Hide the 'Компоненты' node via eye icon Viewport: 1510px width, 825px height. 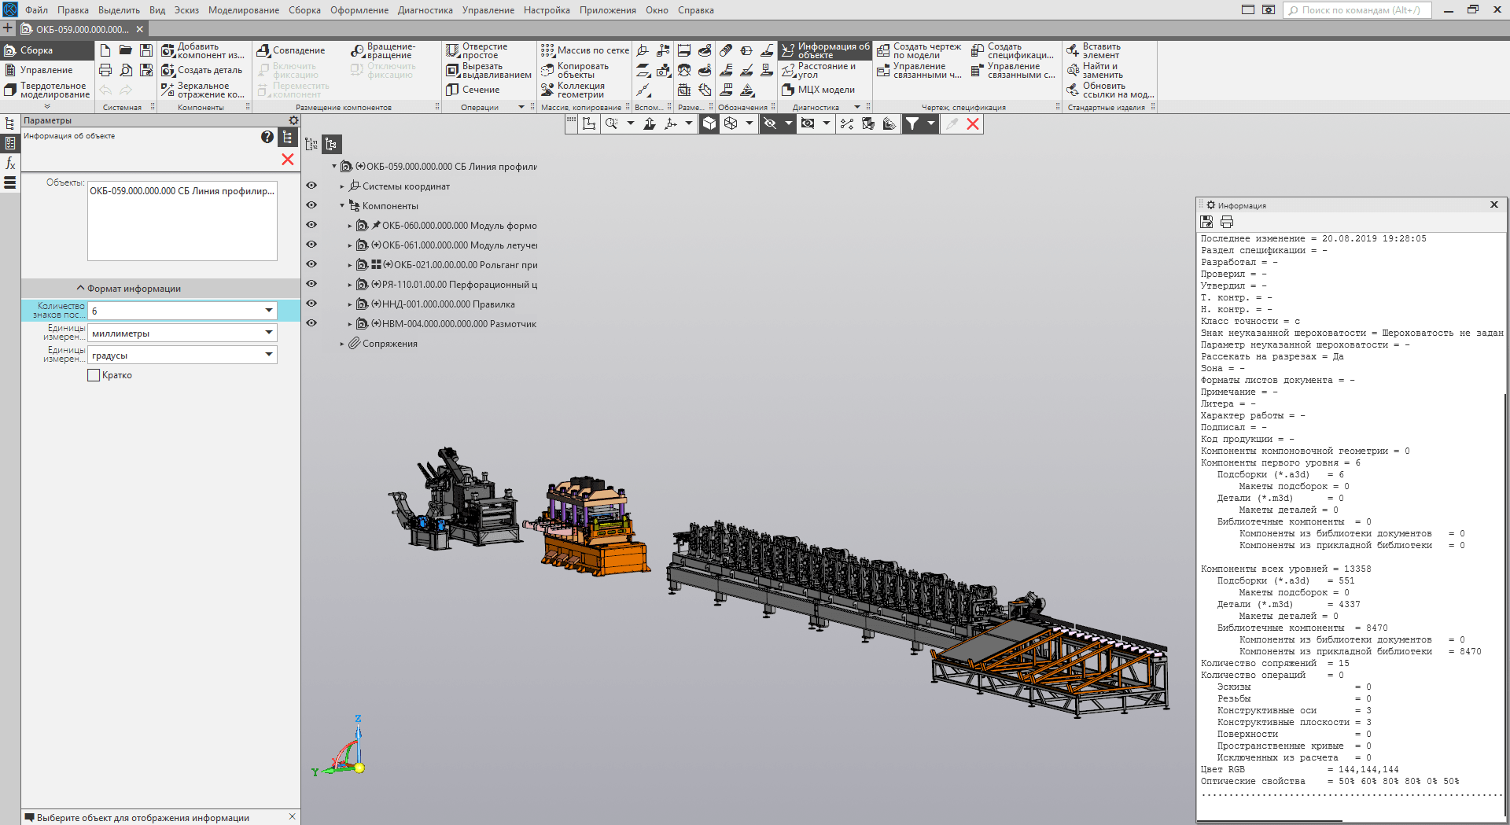coord(311,205)
